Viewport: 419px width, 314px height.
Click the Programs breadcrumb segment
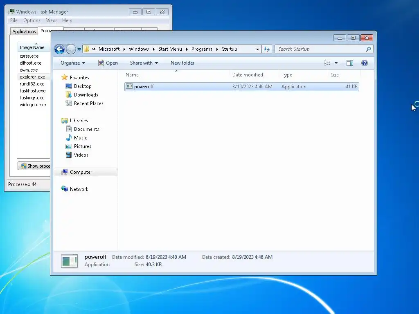pos(202,49)
